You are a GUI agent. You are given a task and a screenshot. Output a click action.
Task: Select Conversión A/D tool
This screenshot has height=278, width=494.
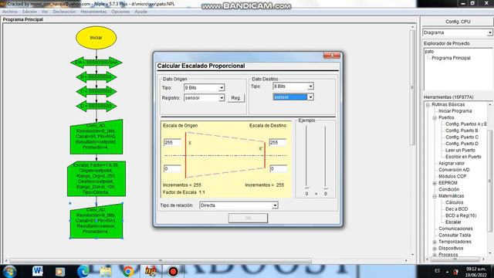pyautogui.click(x=454, y=170)
